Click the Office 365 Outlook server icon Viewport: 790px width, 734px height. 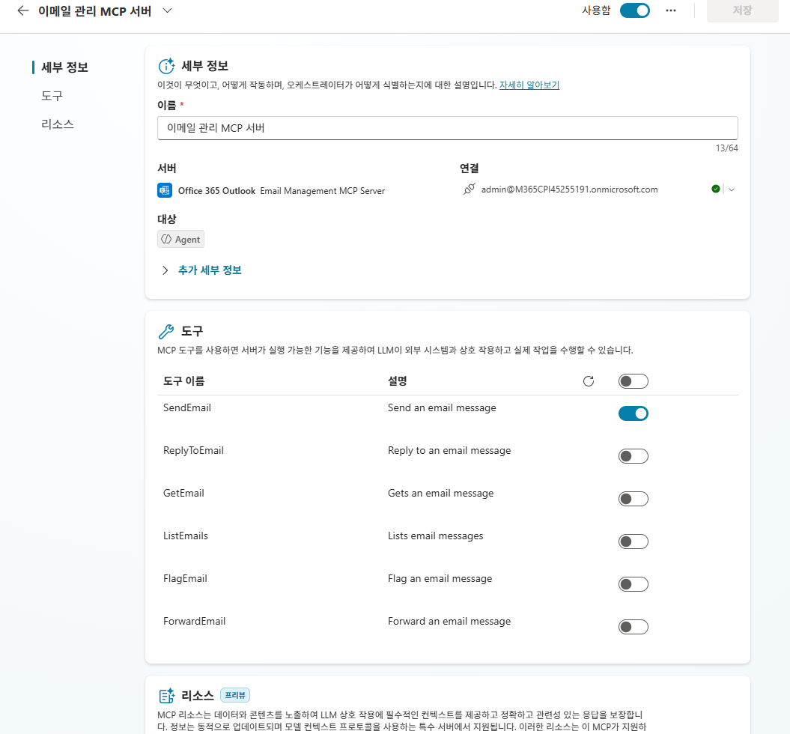(165, 190)
